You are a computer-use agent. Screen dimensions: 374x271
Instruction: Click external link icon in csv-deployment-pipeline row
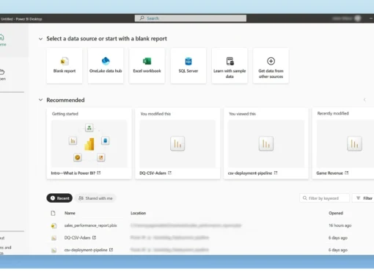111,250
